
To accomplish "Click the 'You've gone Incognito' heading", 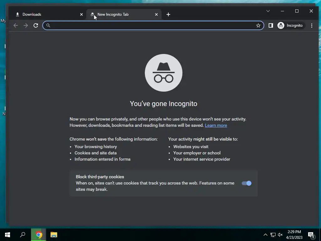I will coord(164,104).
